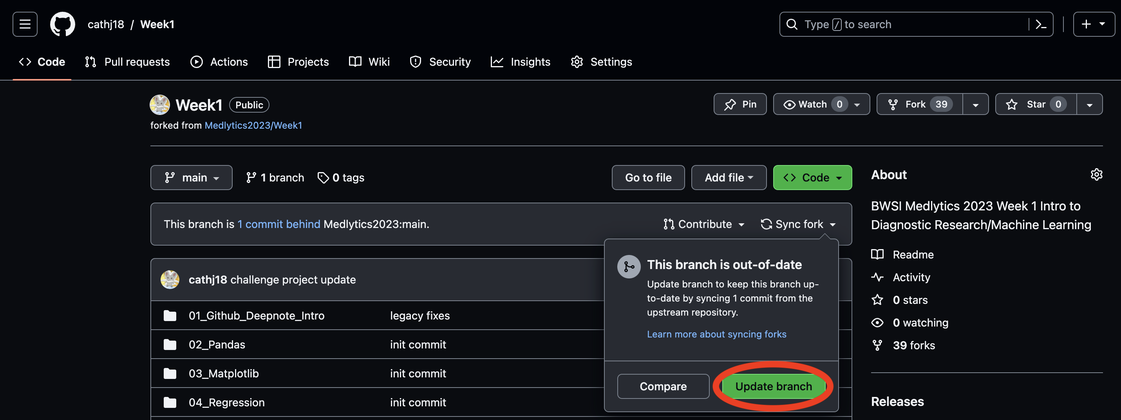Screen dimensions: 1121x420
Task: Open the Projects tab
Action: click(x=298, y=62)
